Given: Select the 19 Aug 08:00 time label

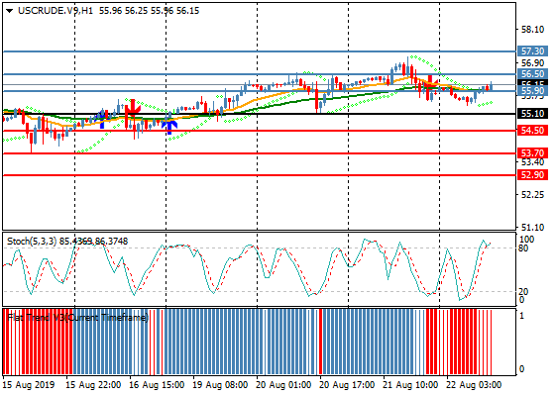Looking at the screenshot, I should [220, 385].
